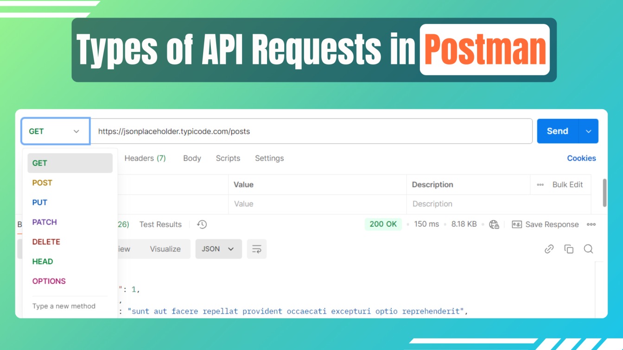The width and height of the screenshot is (623, 350).
Task: Open the network globe lock icon
Action: (x=494, y=225)
